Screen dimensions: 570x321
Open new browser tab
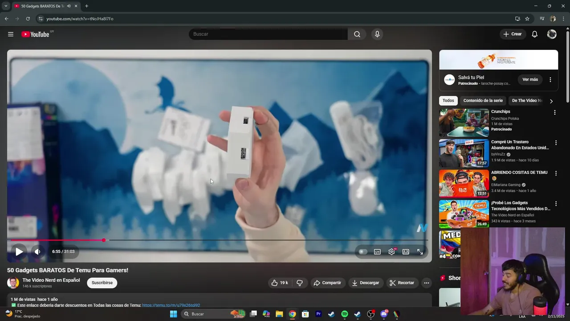pyautogui.click(x=86, y=6)
